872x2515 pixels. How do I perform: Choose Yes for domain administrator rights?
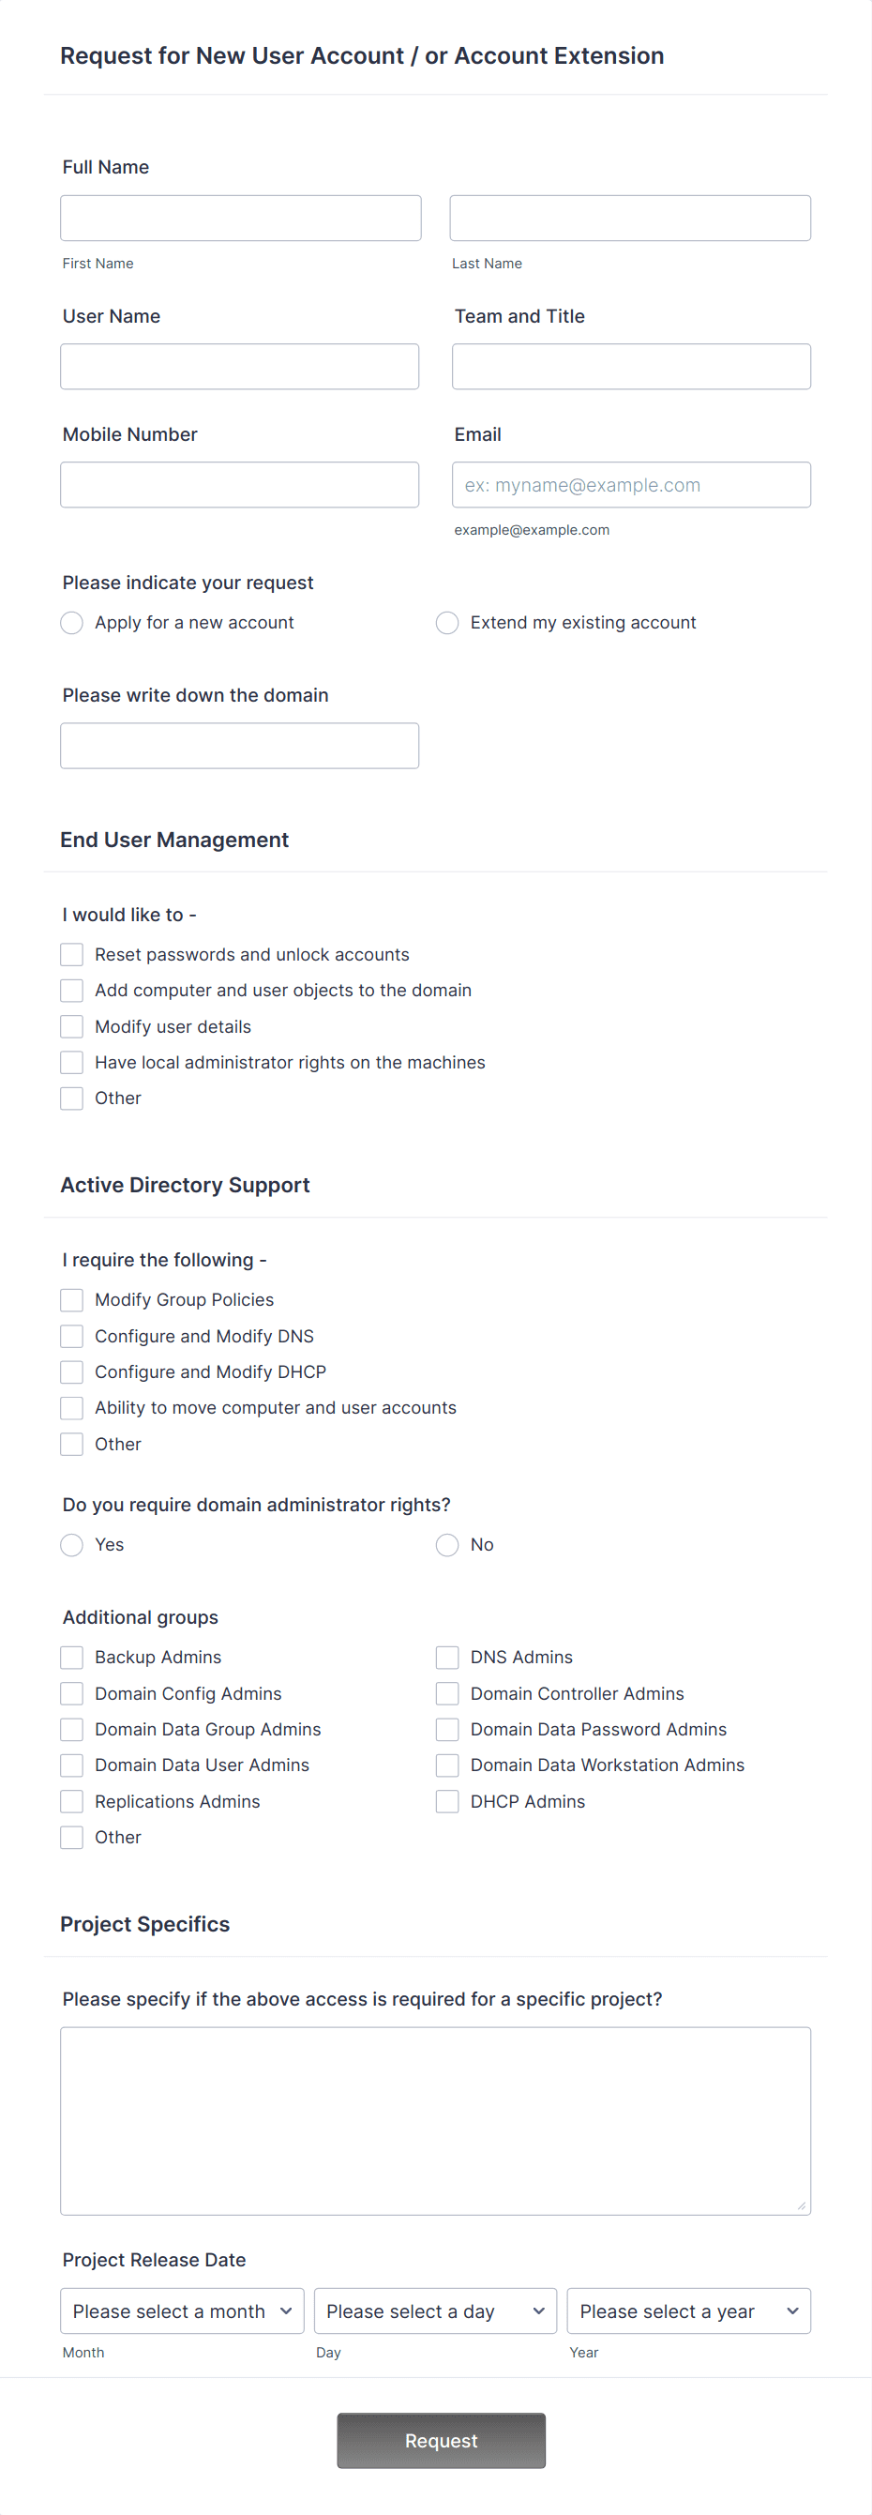coord(71,1544)
